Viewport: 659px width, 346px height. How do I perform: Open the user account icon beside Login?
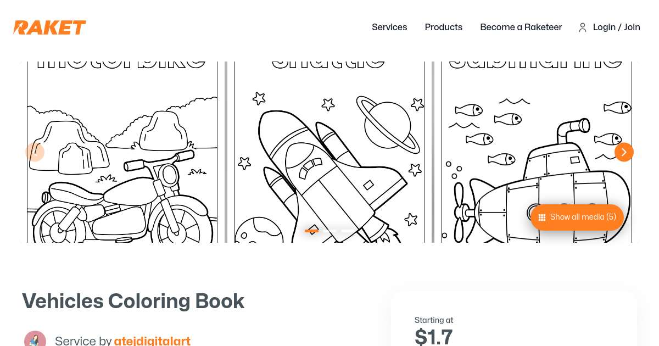[583, 27]
